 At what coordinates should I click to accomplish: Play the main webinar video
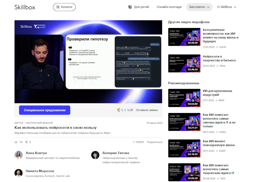88,62
